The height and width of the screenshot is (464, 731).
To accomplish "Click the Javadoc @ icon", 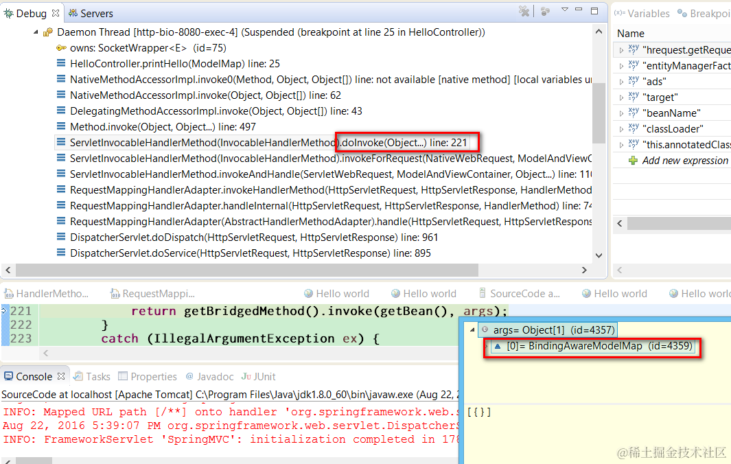I will tap(189, 376).
